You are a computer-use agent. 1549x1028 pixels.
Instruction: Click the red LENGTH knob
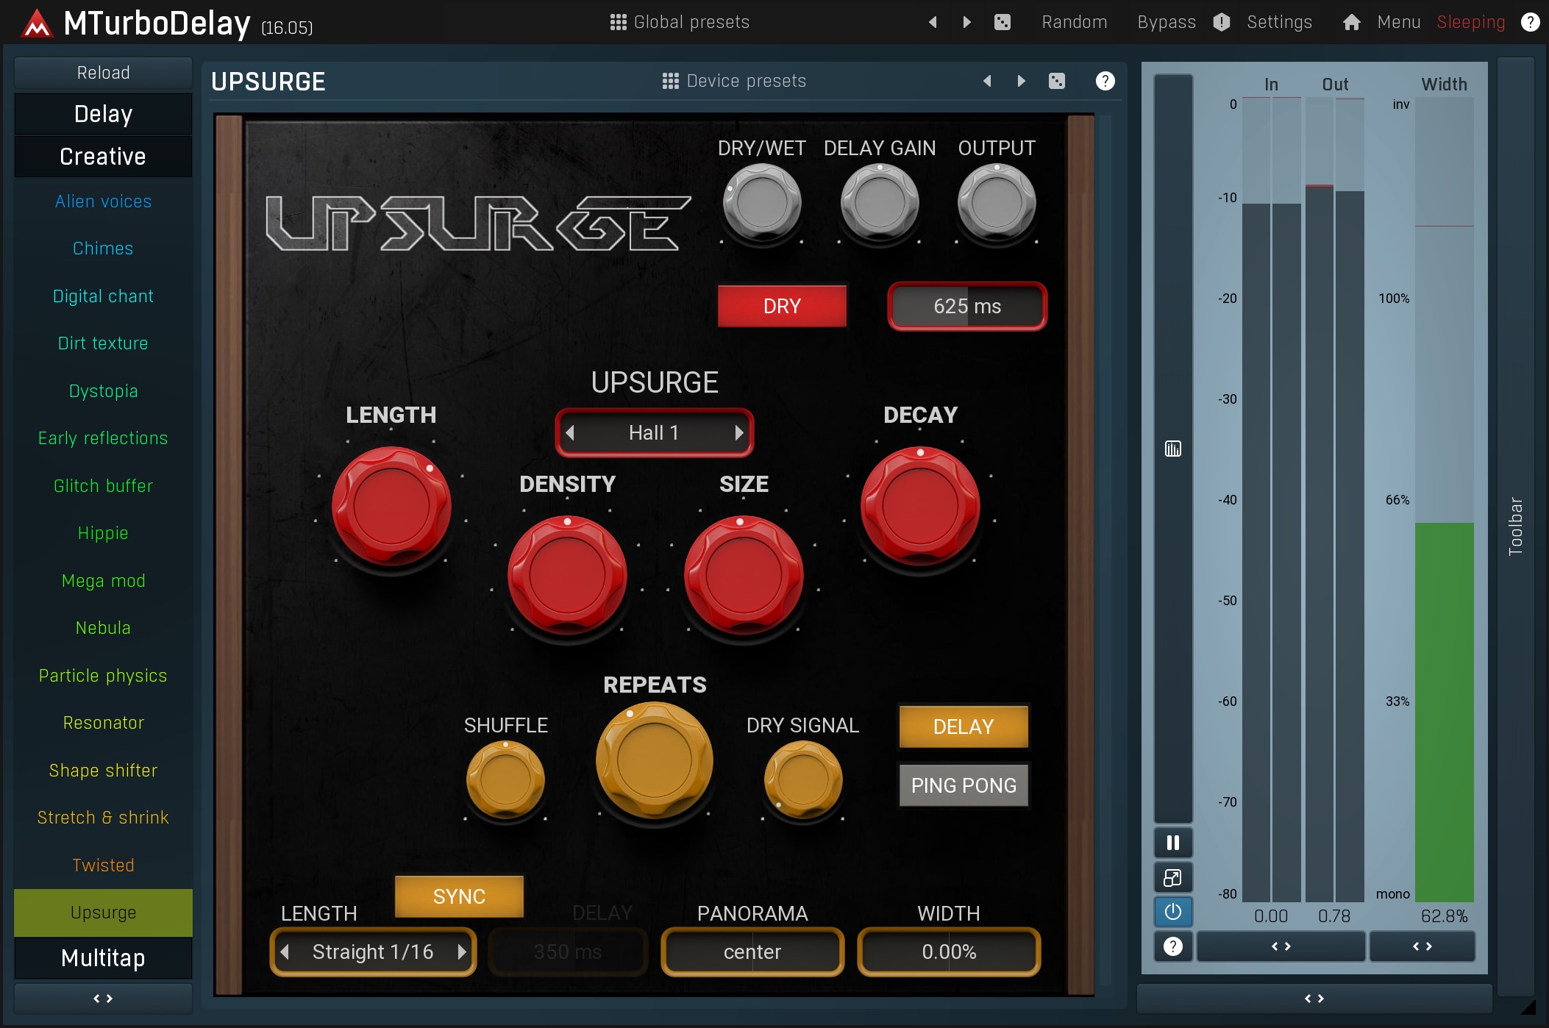point(391,506)
